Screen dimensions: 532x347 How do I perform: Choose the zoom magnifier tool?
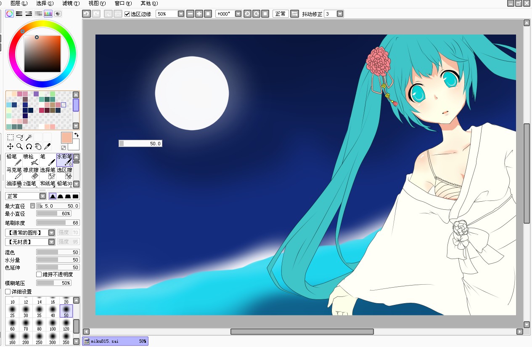tap(20, 147)
